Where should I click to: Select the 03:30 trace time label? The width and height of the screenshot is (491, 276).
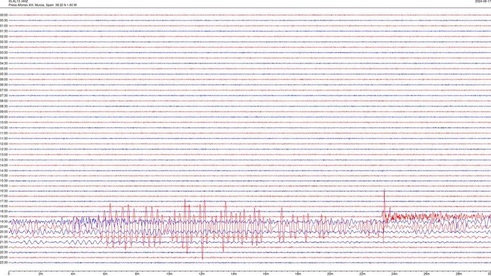pyautogui.click(x=4, y=53)
